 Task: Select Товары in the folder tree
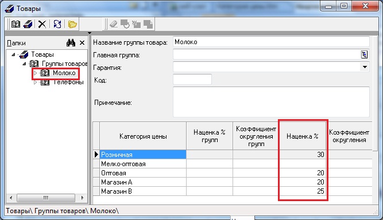coord(42,54)
